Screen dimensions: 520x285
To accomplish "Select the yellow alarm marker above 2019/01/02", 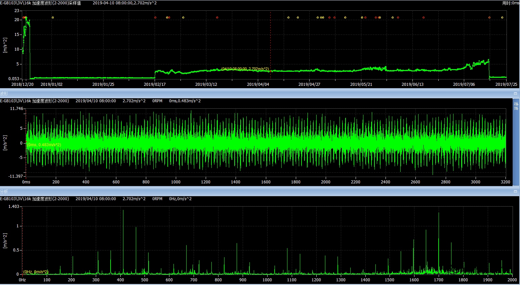I will [x=53, y=17].
